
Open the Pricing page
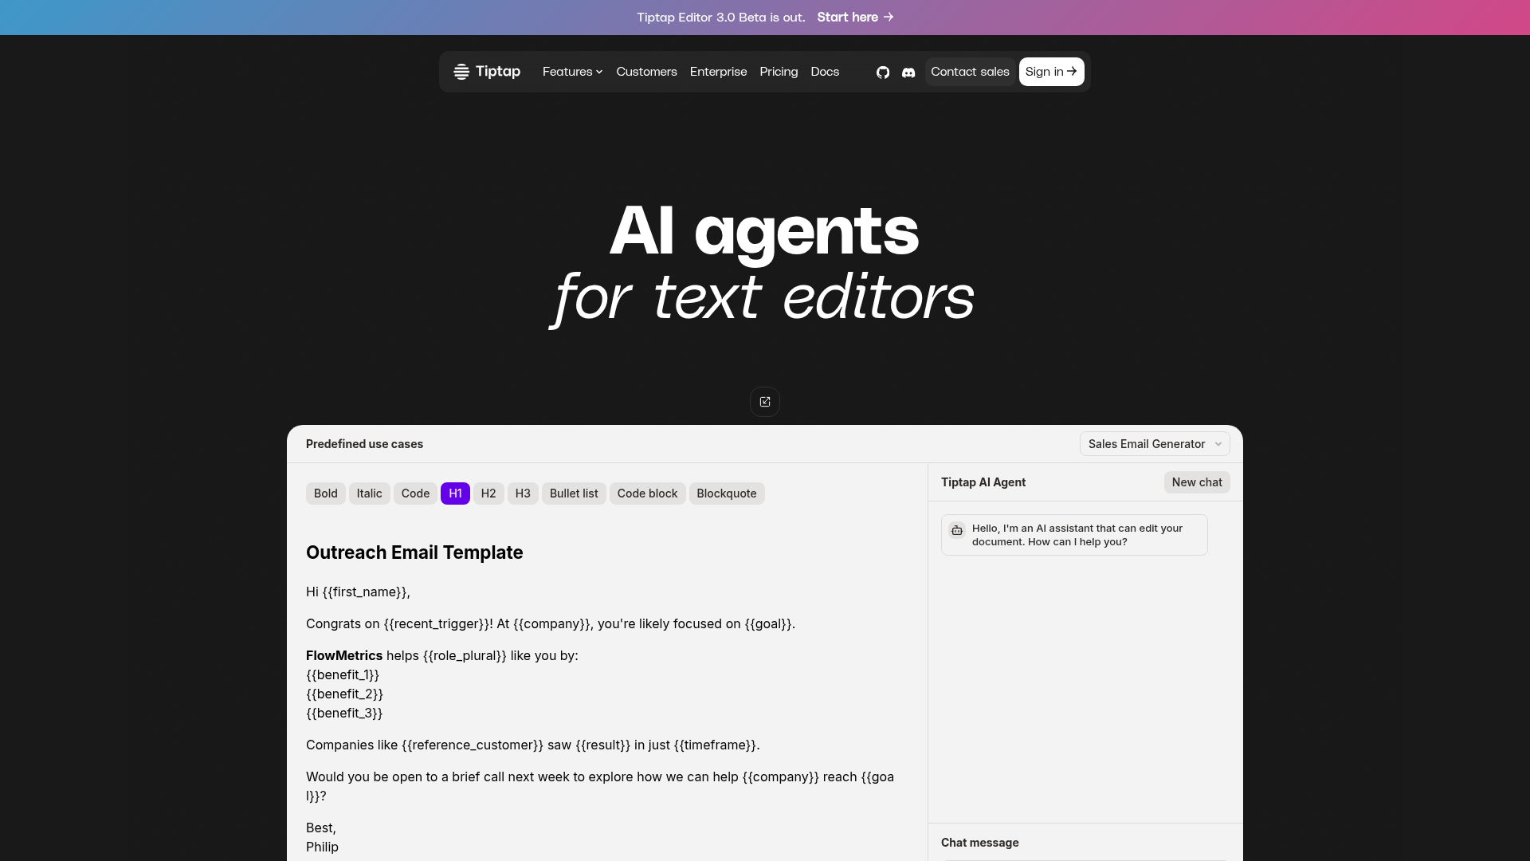[779, 72]
